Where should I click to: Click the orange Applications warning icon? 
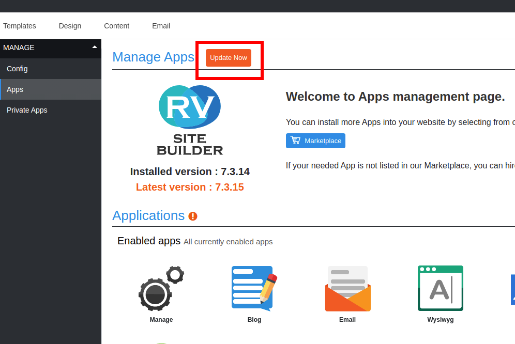pyautogui.click(x=193, y=216)
